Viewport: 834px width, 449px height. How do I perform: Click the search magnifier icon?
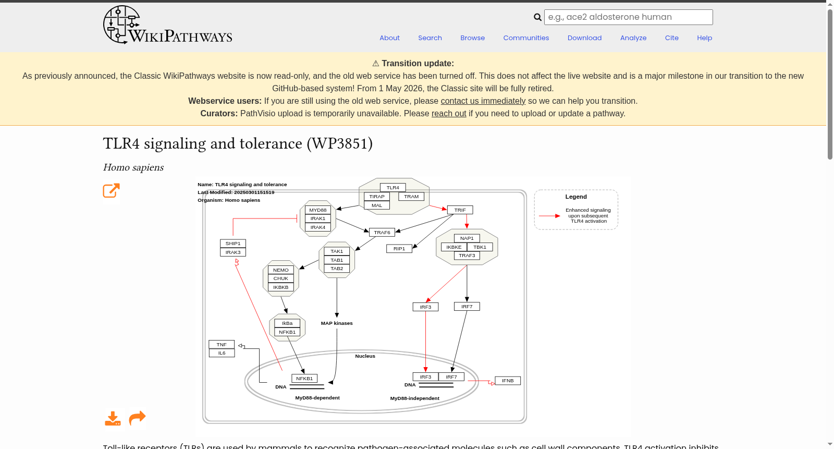[x=537, y=17]
